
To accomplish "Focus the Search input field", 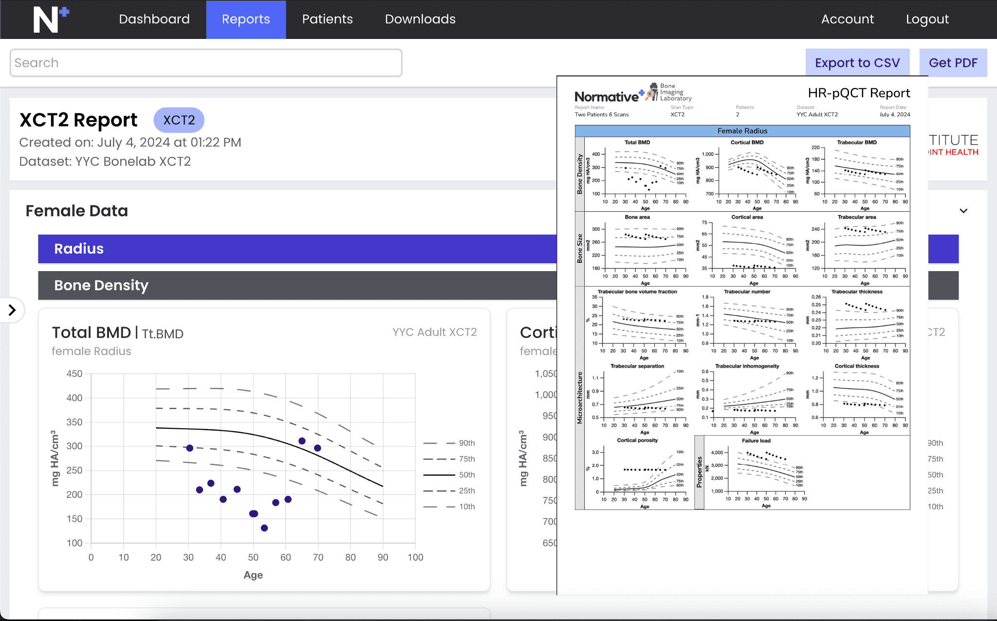I will click(206, 63).
